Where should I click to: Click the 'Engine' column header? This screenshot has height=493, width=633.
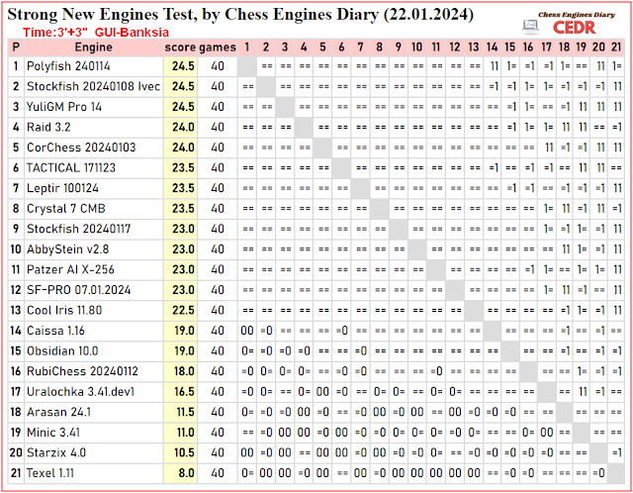click(93, 48)
